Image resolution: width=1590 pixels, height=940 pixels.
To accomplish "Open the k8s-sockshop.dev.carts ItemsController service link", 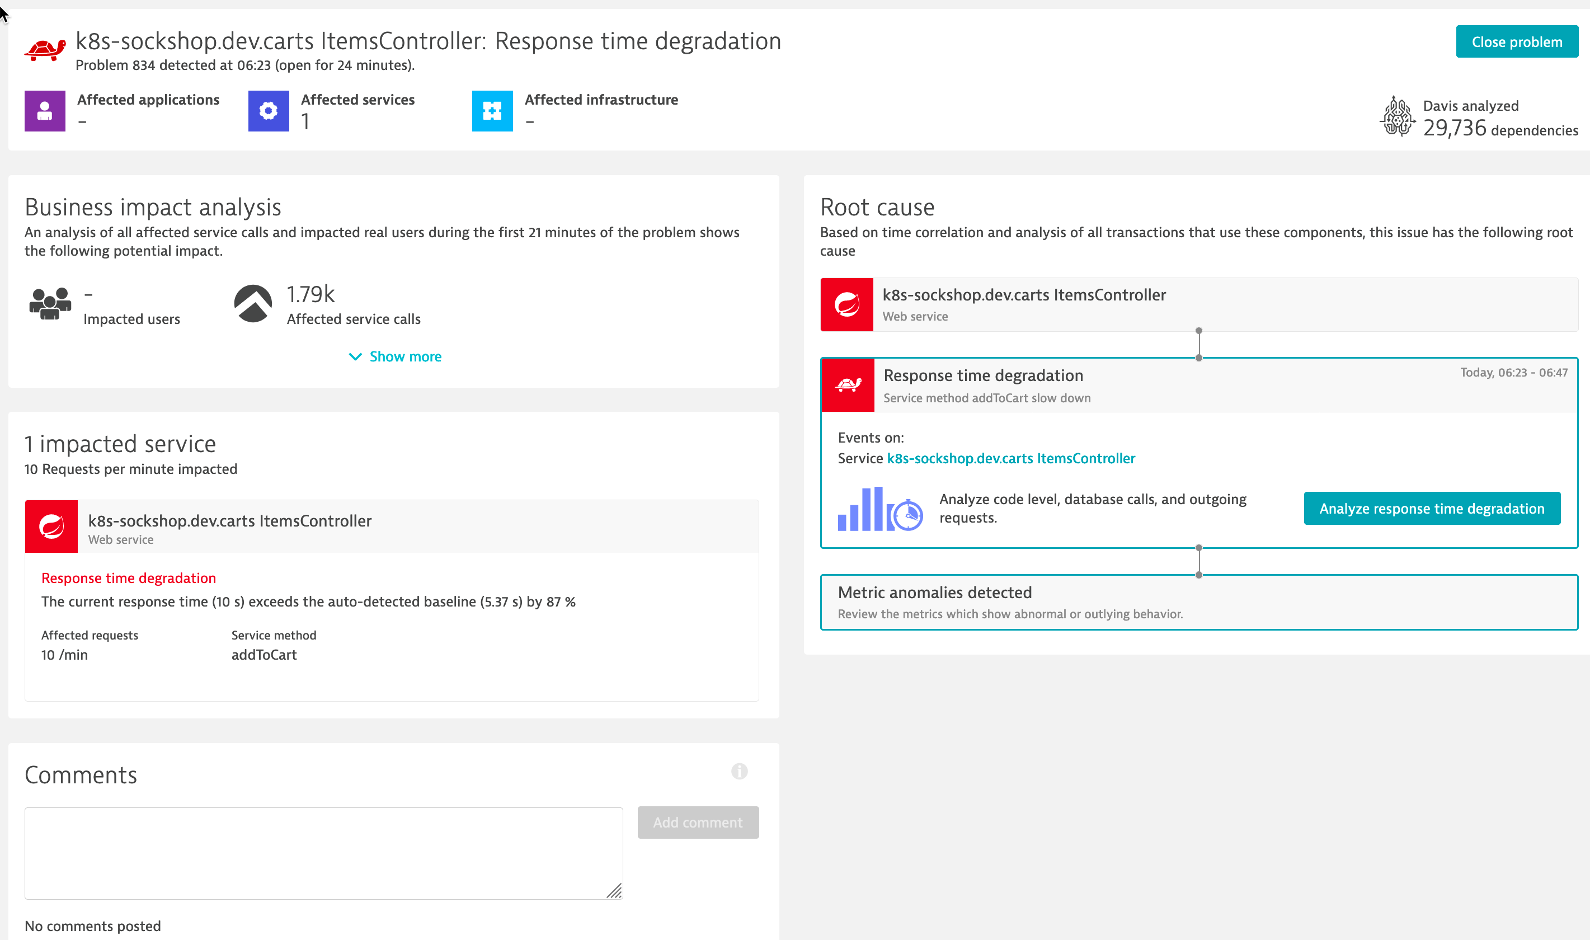I will click(x=1010, y=458).
